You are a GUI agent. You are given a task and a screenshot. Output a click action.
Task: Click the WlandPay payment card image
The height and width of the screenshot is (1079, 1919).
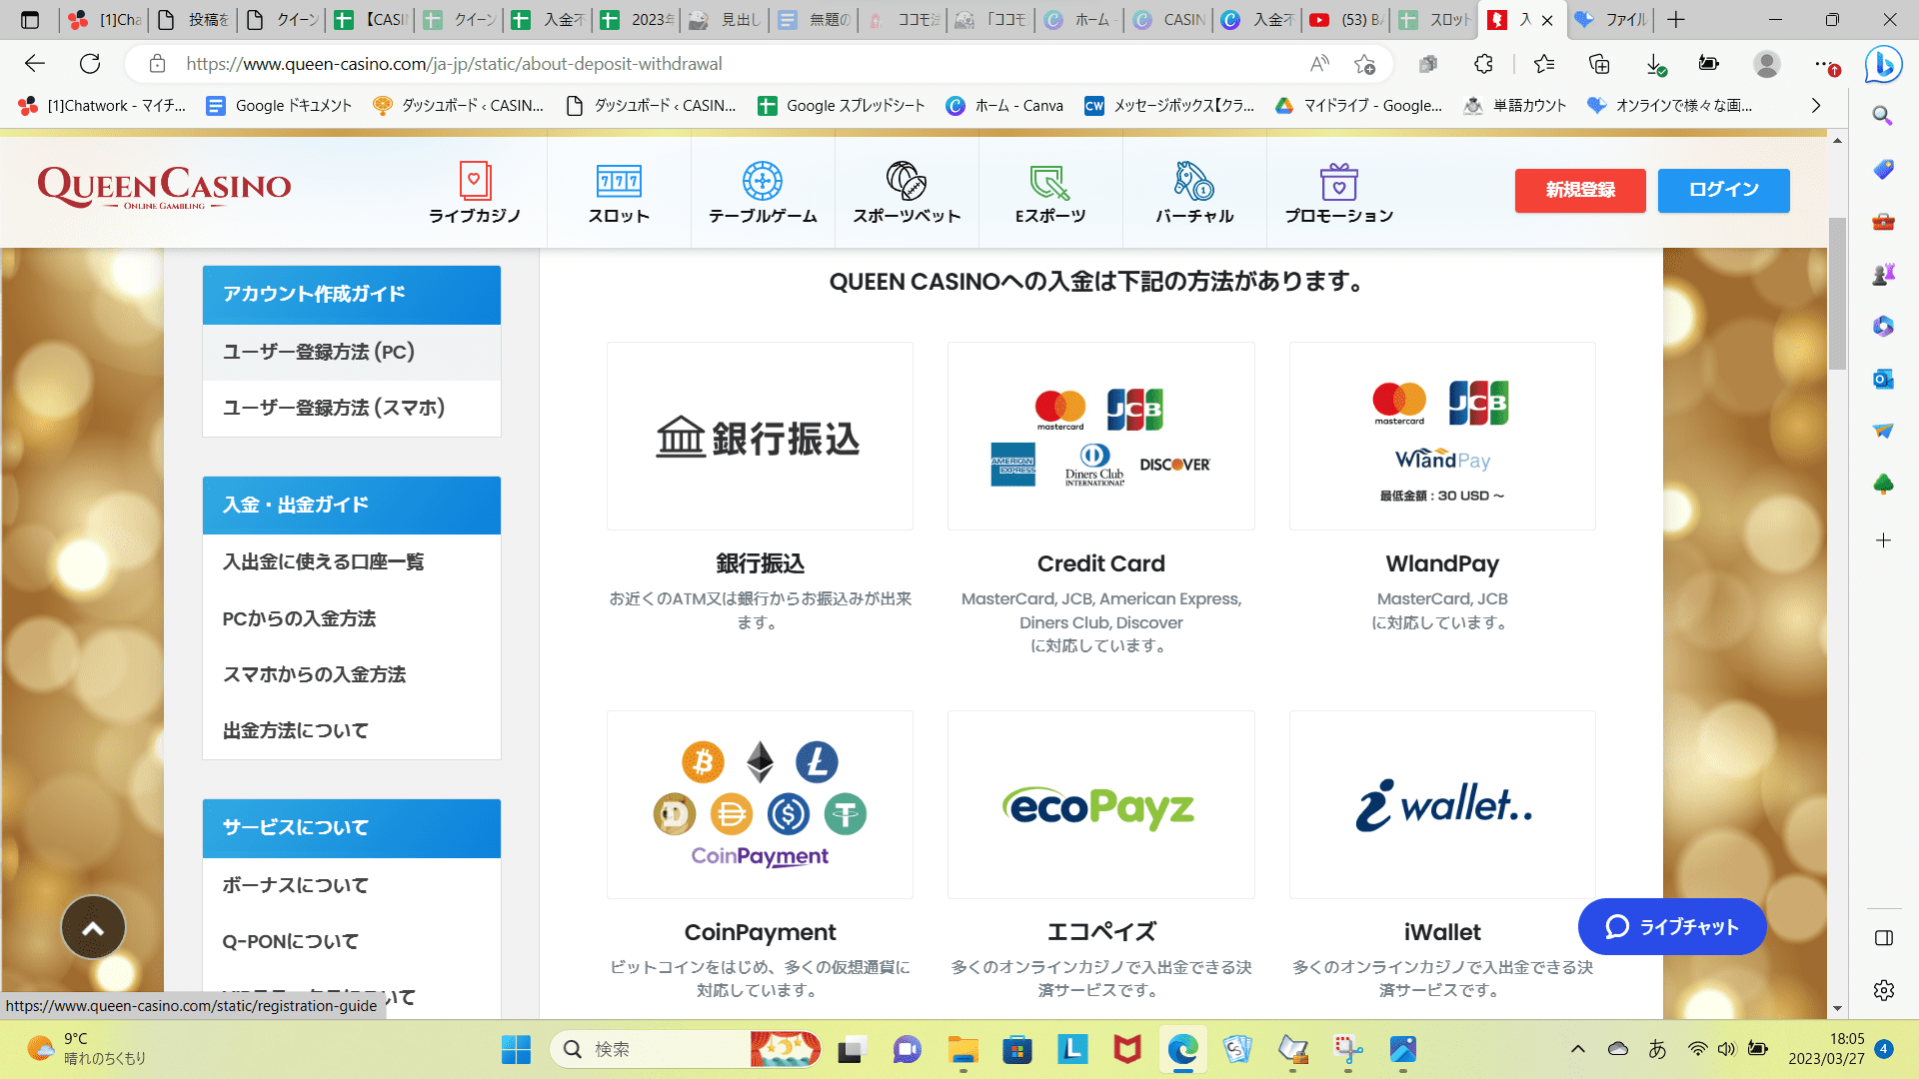point(1442,437)
